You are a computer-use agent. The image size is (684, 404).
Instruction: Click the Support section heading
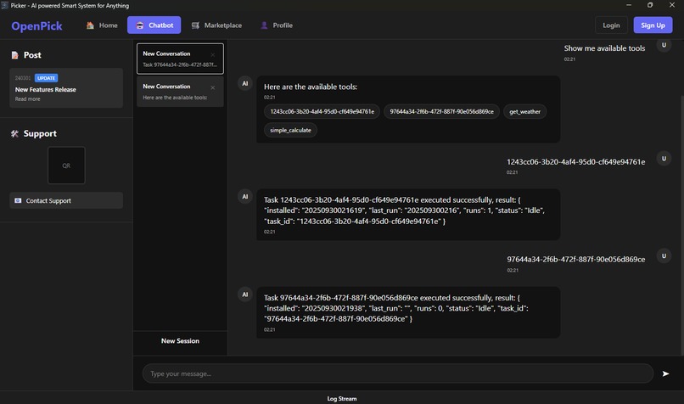pos(40,133)
